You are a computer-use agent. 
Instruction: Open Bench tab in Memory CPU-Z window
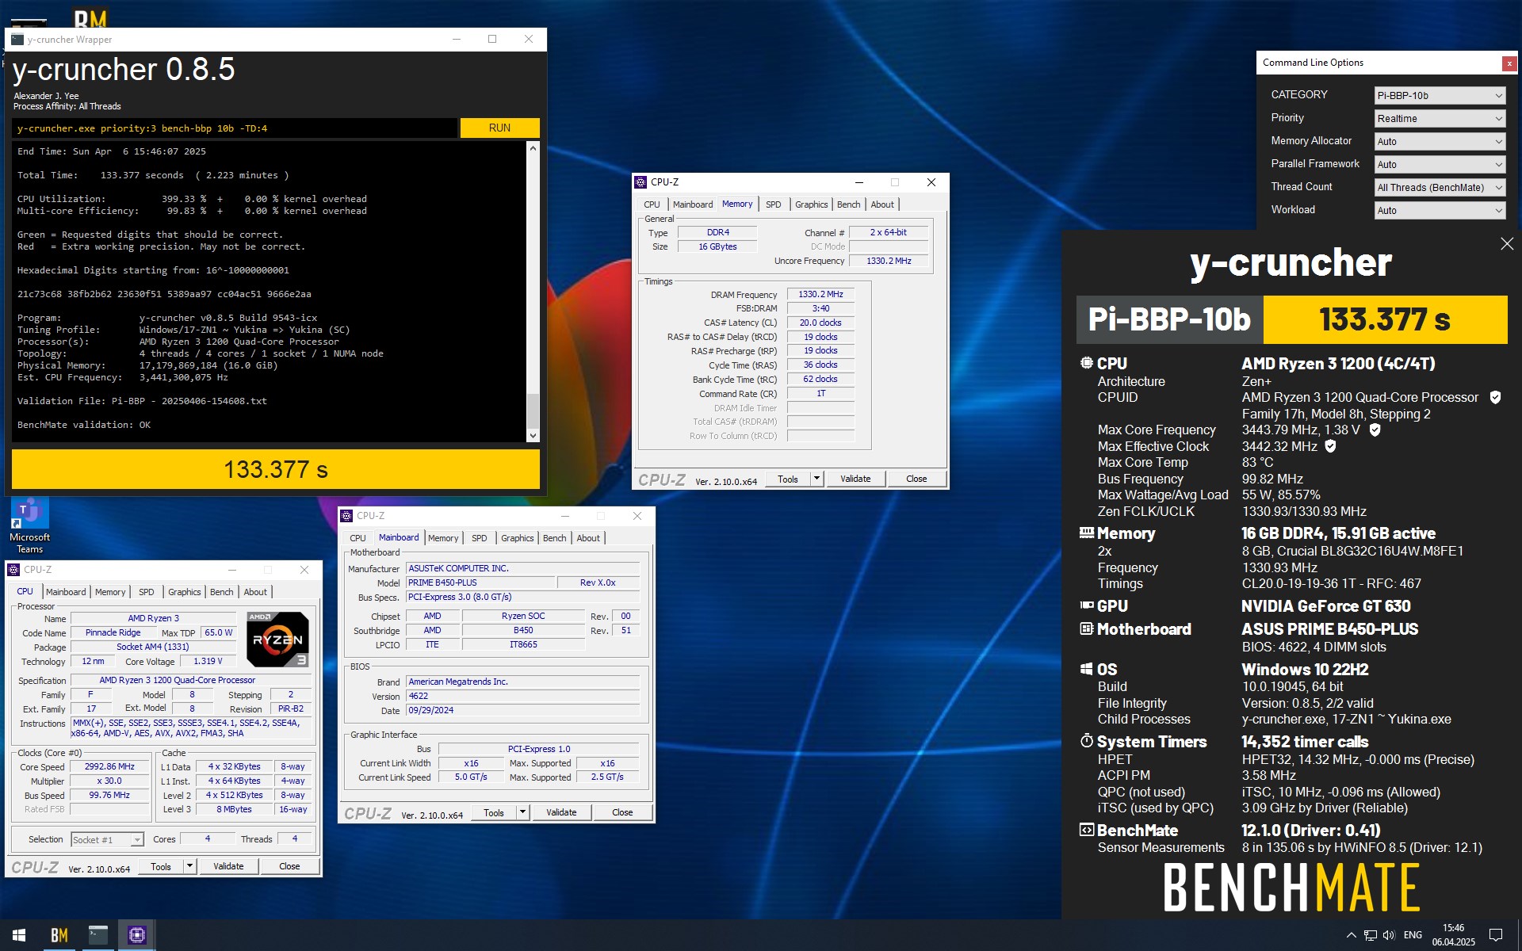tap(848, 204)
